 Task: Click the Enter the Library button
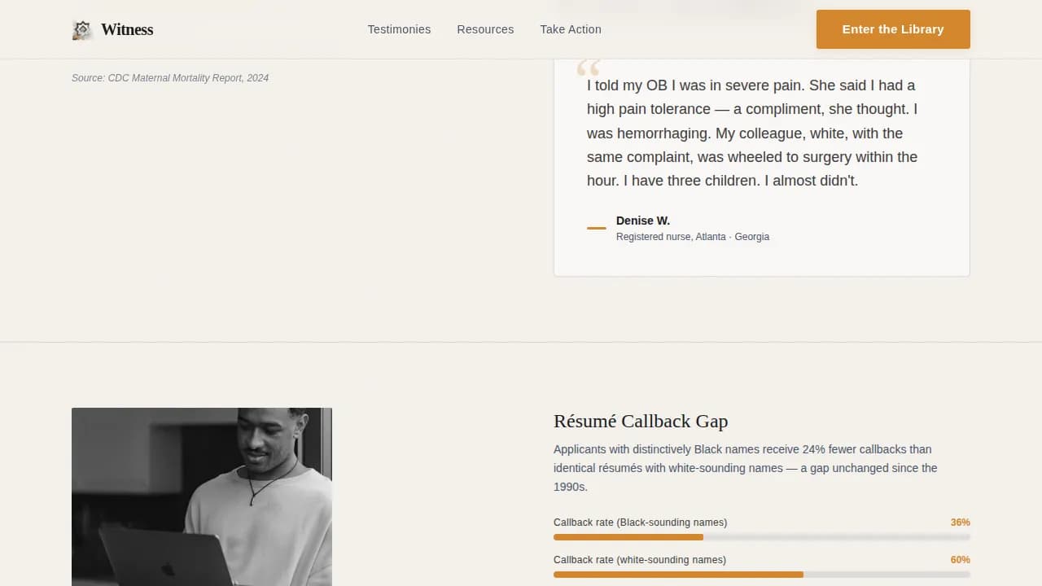(893, 29)
